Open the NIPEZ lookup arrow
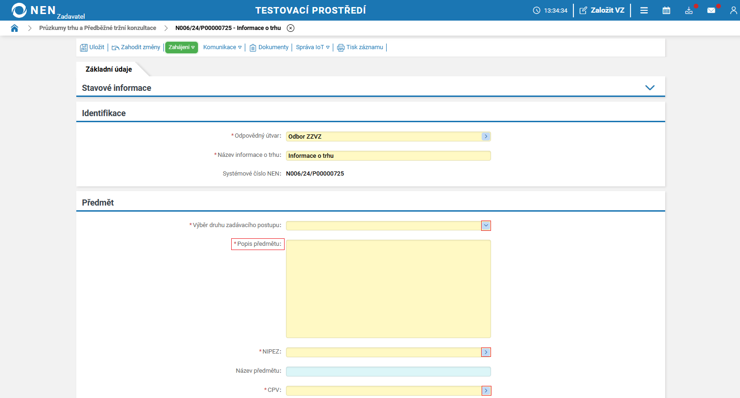 [x=486, y=352]
